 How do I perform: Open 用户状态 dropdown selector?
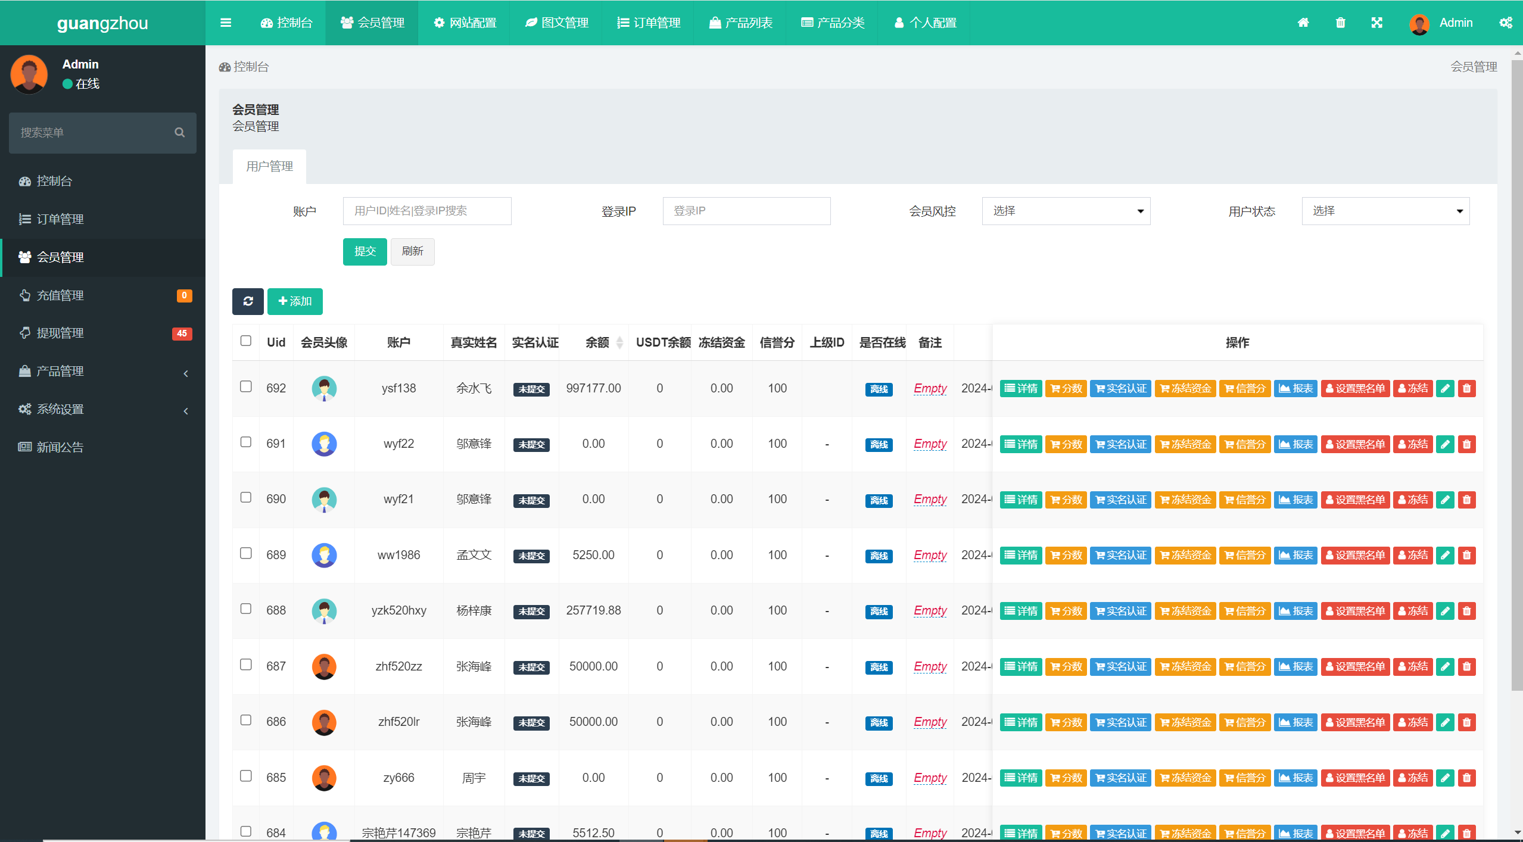[x=1385, y=211]
